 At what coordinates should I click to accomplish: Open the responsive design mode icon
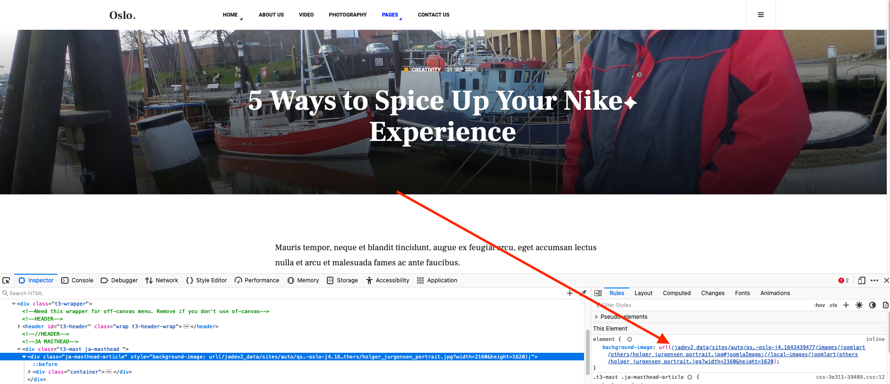tap(862, 280)
